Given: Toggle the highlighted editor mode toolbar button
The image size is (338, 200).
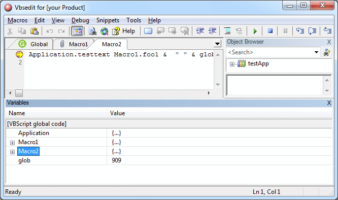Looking at the screenshot, I should 77,31.
